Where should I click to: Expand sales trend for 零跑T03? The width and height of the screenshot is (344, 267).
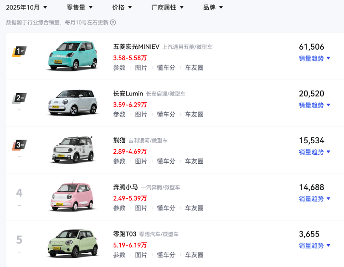tap(314, 246)
